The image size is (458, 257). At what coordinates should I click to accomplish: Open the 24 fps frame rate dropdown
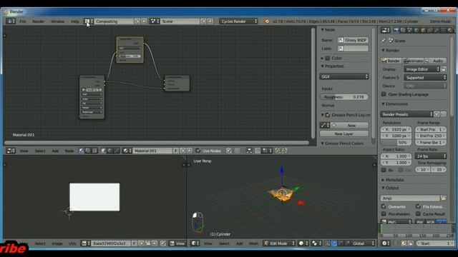[x=431, y=156]
